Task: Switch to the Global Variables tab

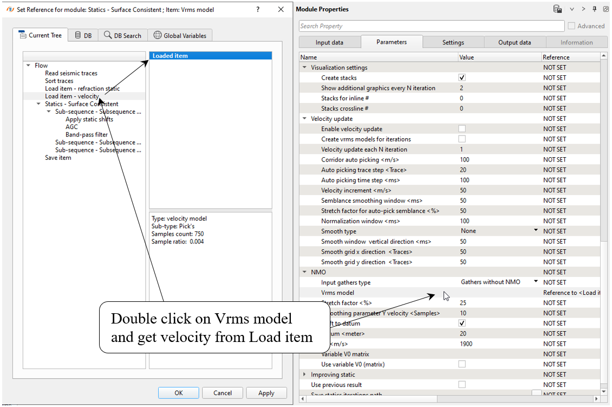Action: click(x=180, y=35)
